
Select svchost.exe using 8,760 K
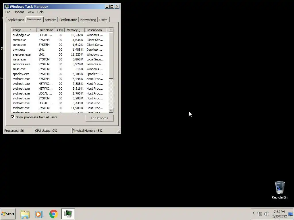click(x=60, y=93)
